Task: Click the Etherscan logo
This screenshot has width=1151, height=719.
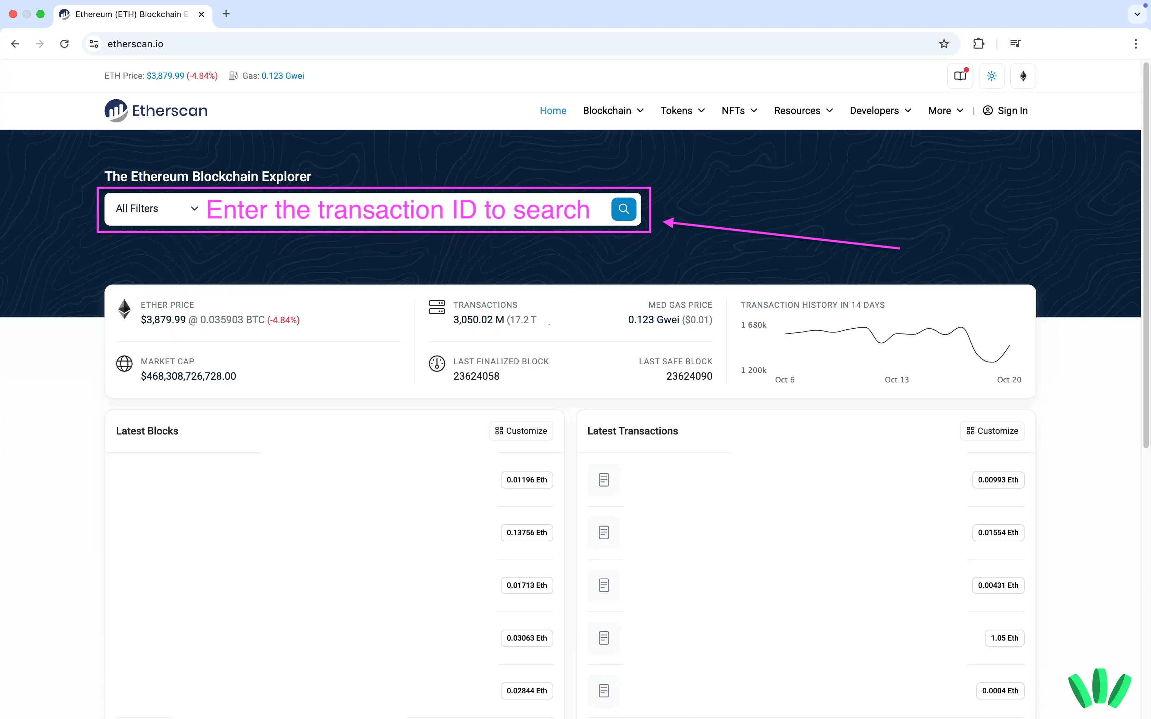Action: [x=155, y=110]
